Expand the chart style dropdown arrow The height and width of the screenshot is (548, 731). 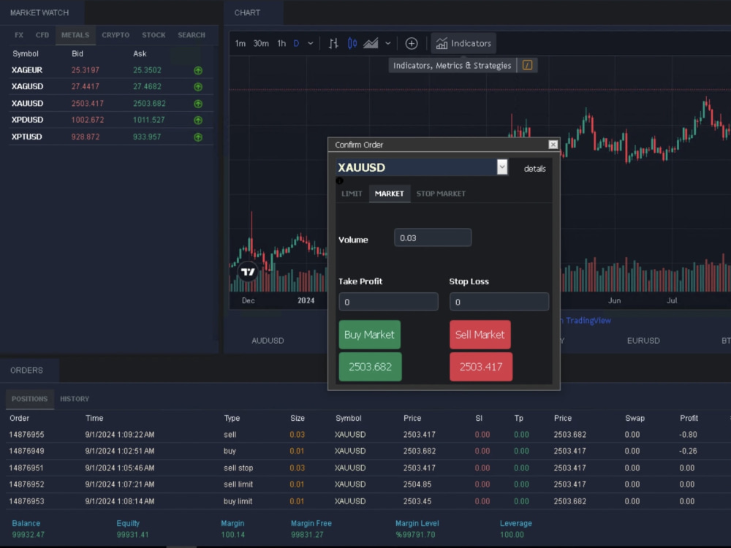388,44
